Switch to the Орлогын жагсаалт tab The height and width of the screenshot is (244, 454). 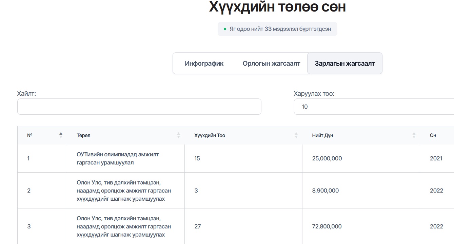(271, 63)
